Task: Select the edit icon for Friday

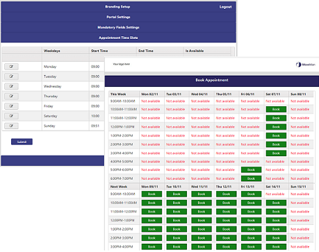Action: 11,106
